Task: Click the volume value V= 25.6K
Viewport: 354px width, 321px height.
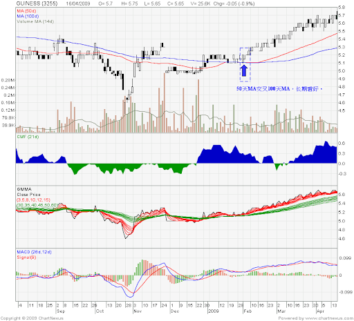Action: point(200,3)
